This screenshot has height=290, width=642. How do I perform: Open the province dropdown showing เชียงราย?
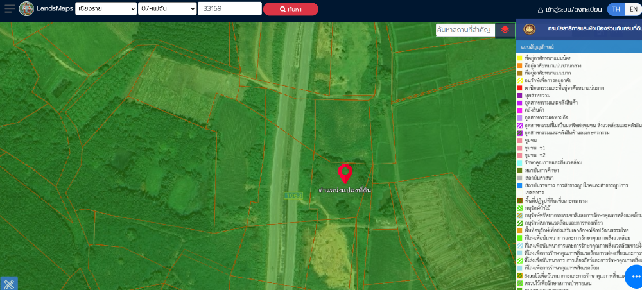tap(106, 8)
